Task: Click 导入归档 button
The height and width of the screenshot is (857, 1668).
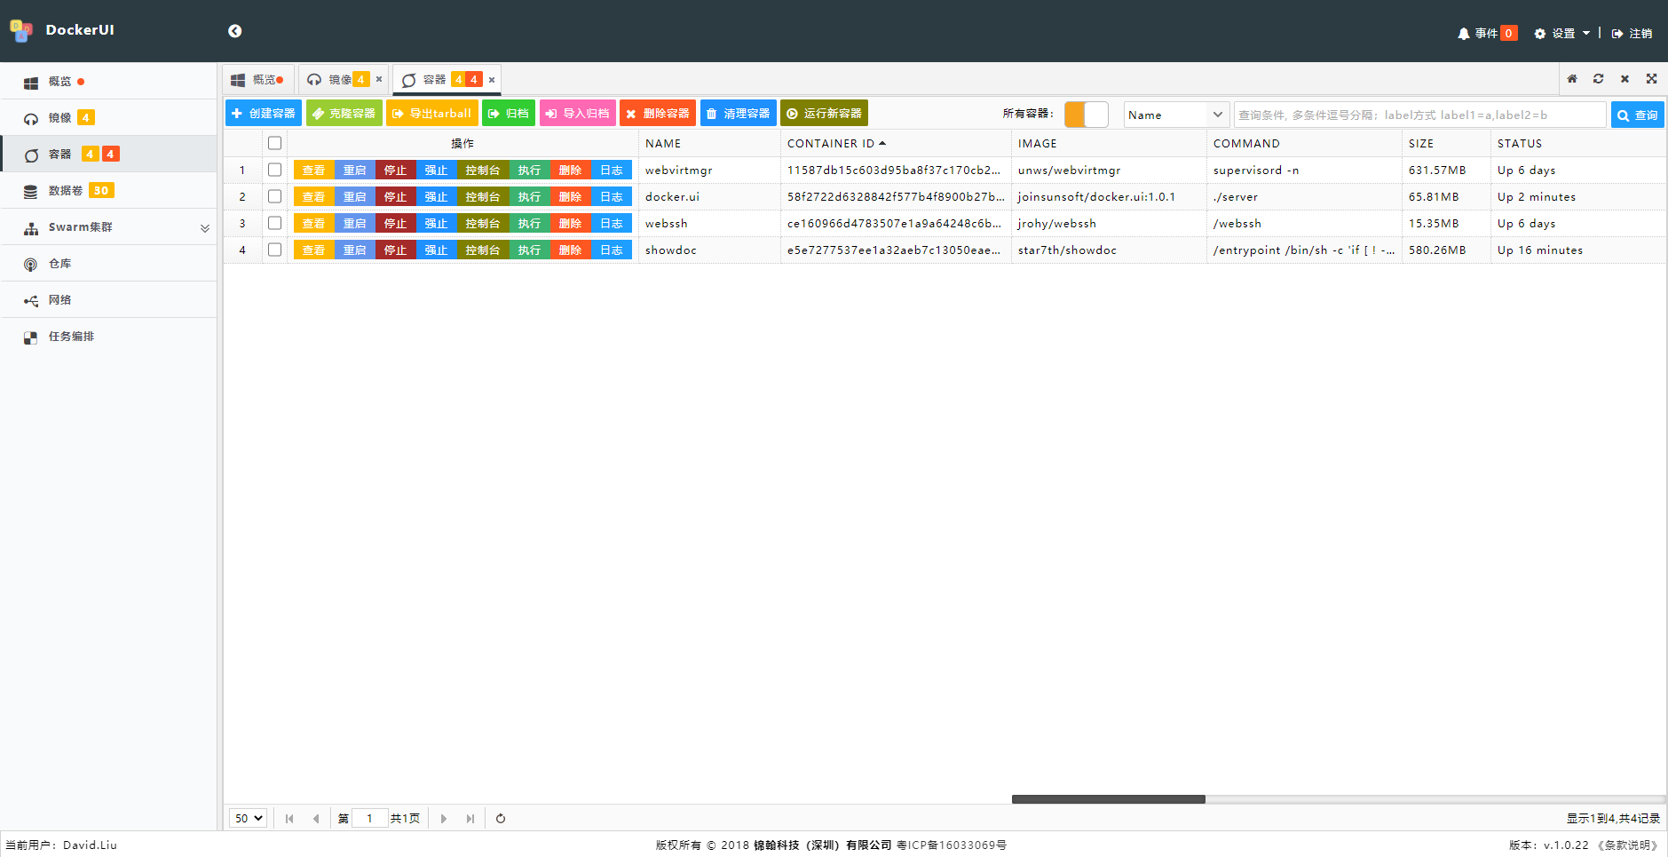Action: click(578, 113)
